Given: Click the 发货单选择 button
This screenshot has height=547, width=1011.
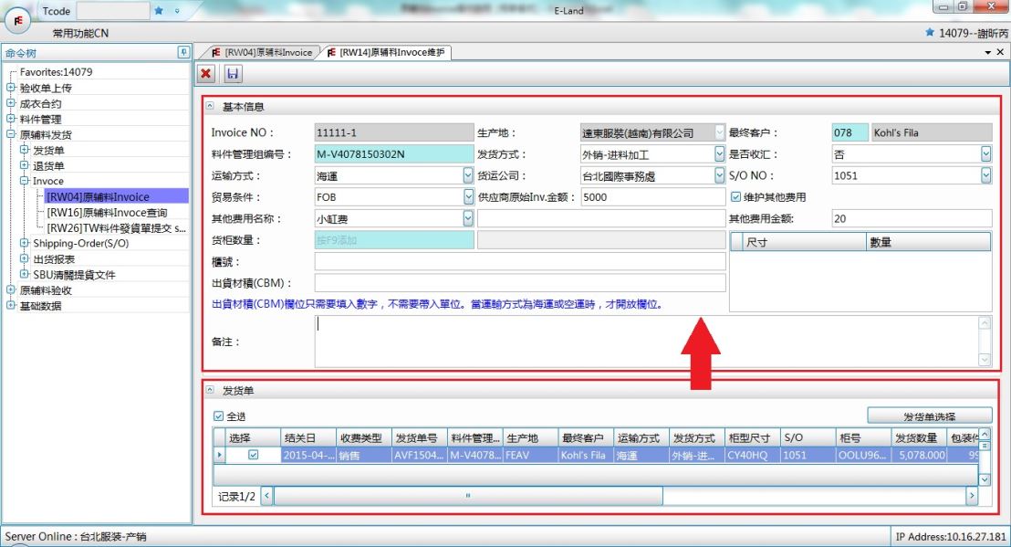Looking at the screenshot, I should pyautogui.click(x=929, y=416).
